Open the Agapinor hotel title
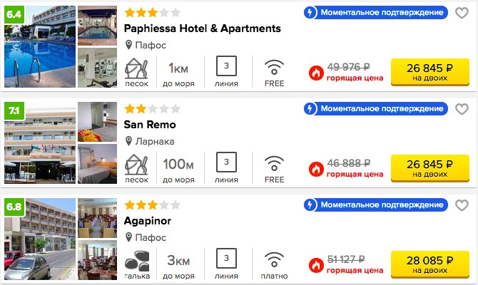This screenshot has height=285, width=478. (148, 221)
